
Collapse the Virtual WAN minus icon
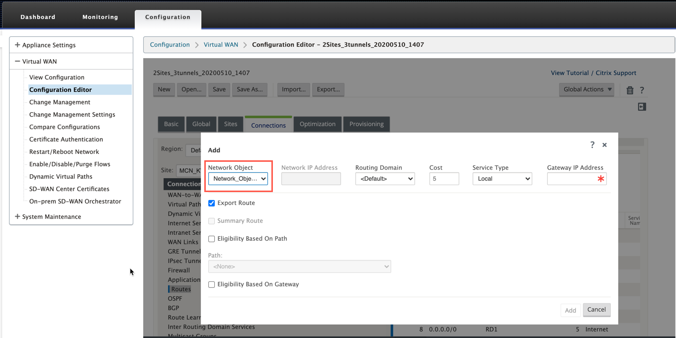17,62
